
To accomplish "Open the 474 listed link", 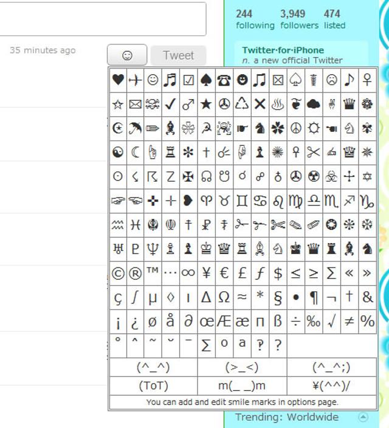I will pos(335,19).
